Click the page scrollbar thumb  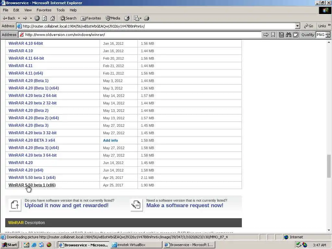tap(329, 166)
